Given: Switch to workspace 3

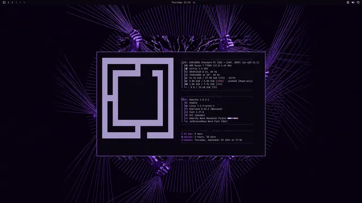Looking at the screenshot, I should 16,2.
